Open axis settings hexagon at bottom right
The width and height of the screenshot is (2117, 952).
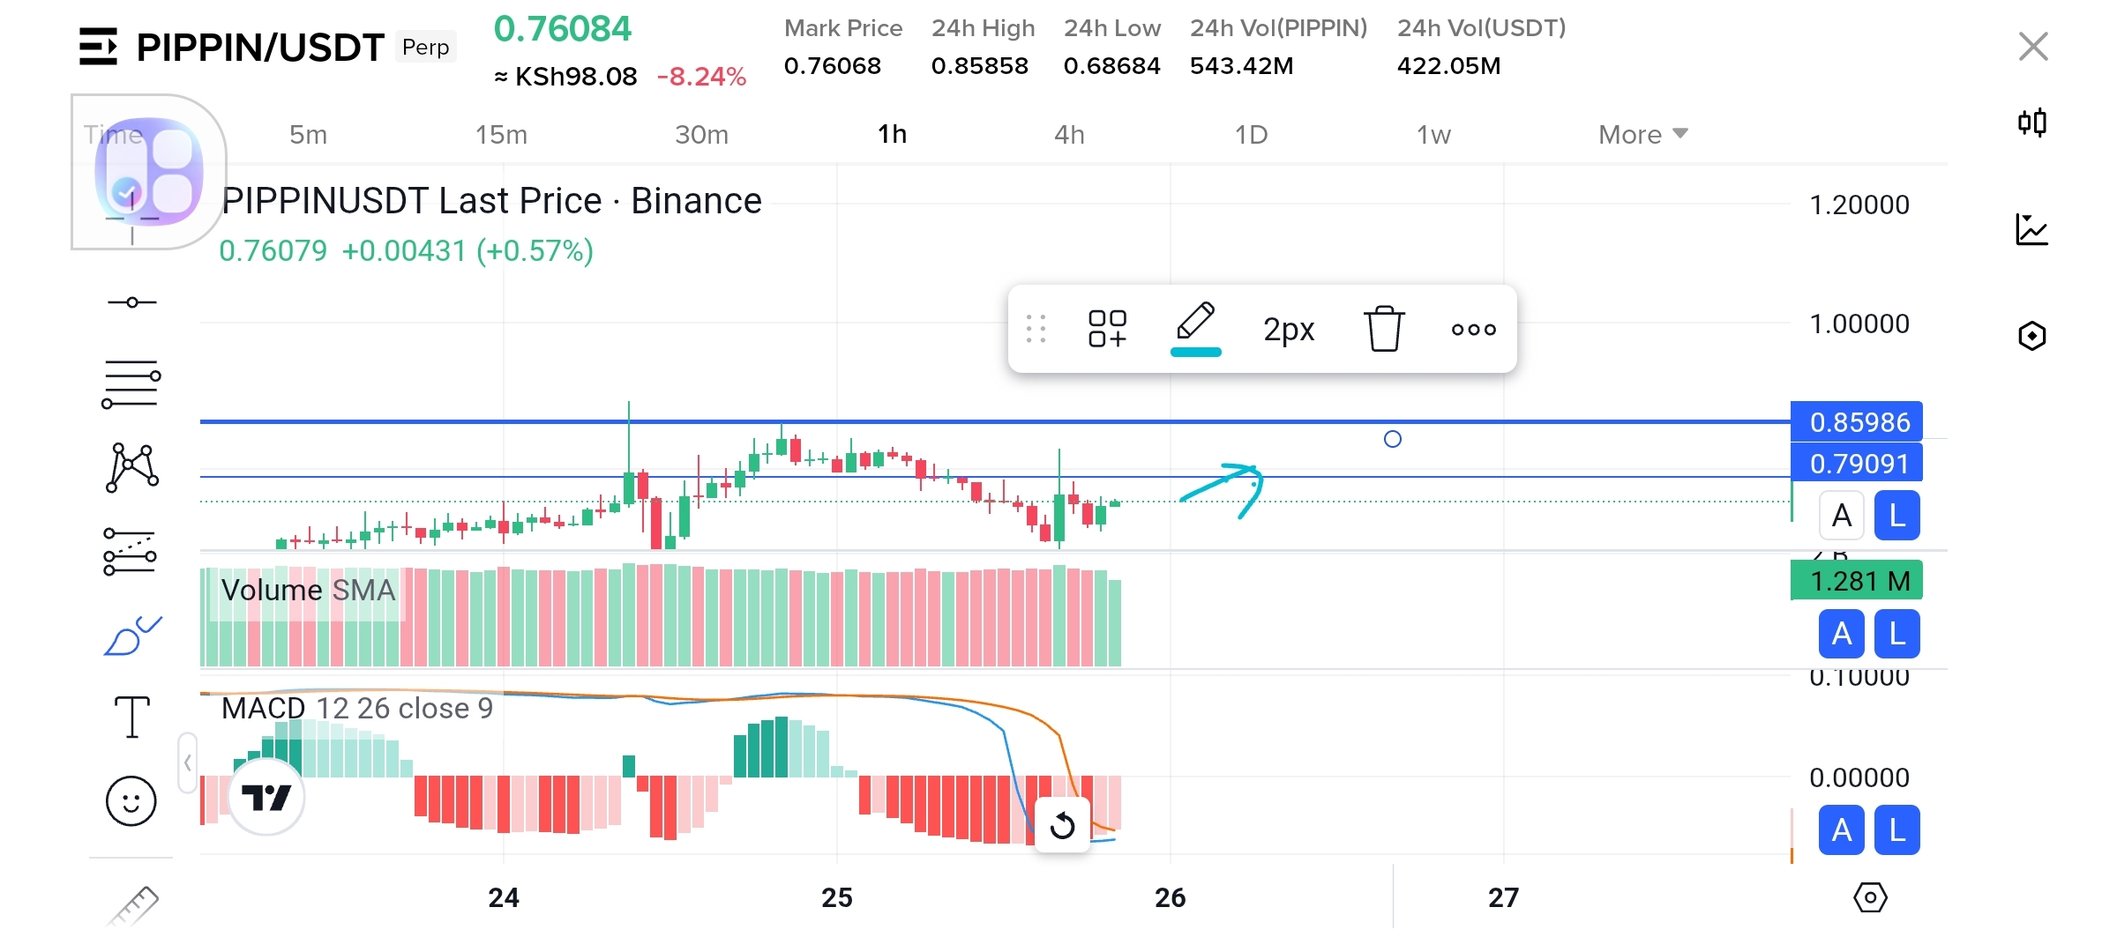[x=1870, y=897]
